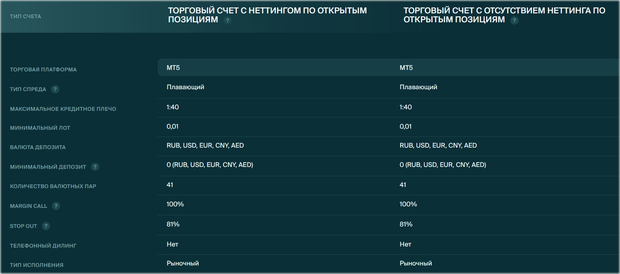620x274 pixels.
Task: Open help tooltip next to ТИП СПРЕДА
Action: [x=55, y=89]
